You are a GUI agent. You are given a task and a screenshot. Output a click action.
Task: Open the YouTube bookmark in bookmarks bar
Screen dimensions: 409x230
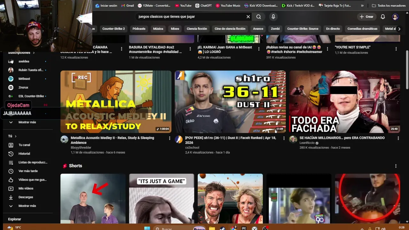[x=183, y=5]
